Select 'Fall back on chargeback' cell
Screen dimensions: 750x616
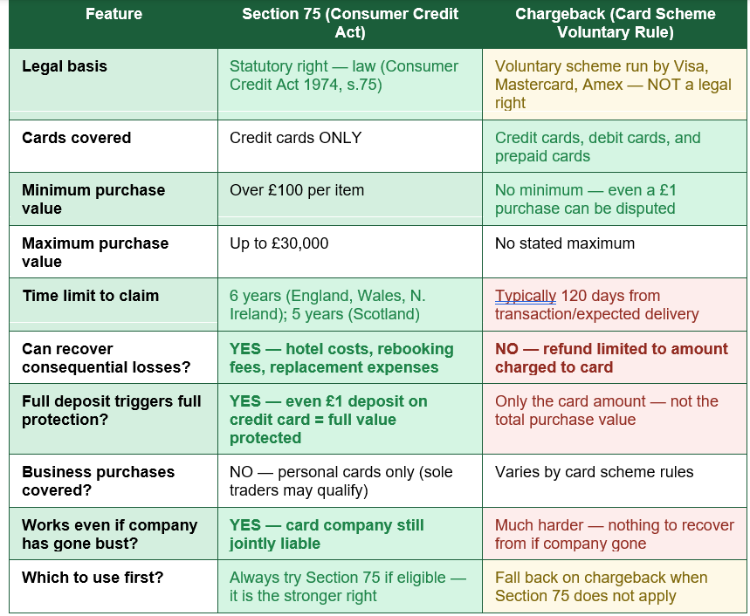(615, 586)
